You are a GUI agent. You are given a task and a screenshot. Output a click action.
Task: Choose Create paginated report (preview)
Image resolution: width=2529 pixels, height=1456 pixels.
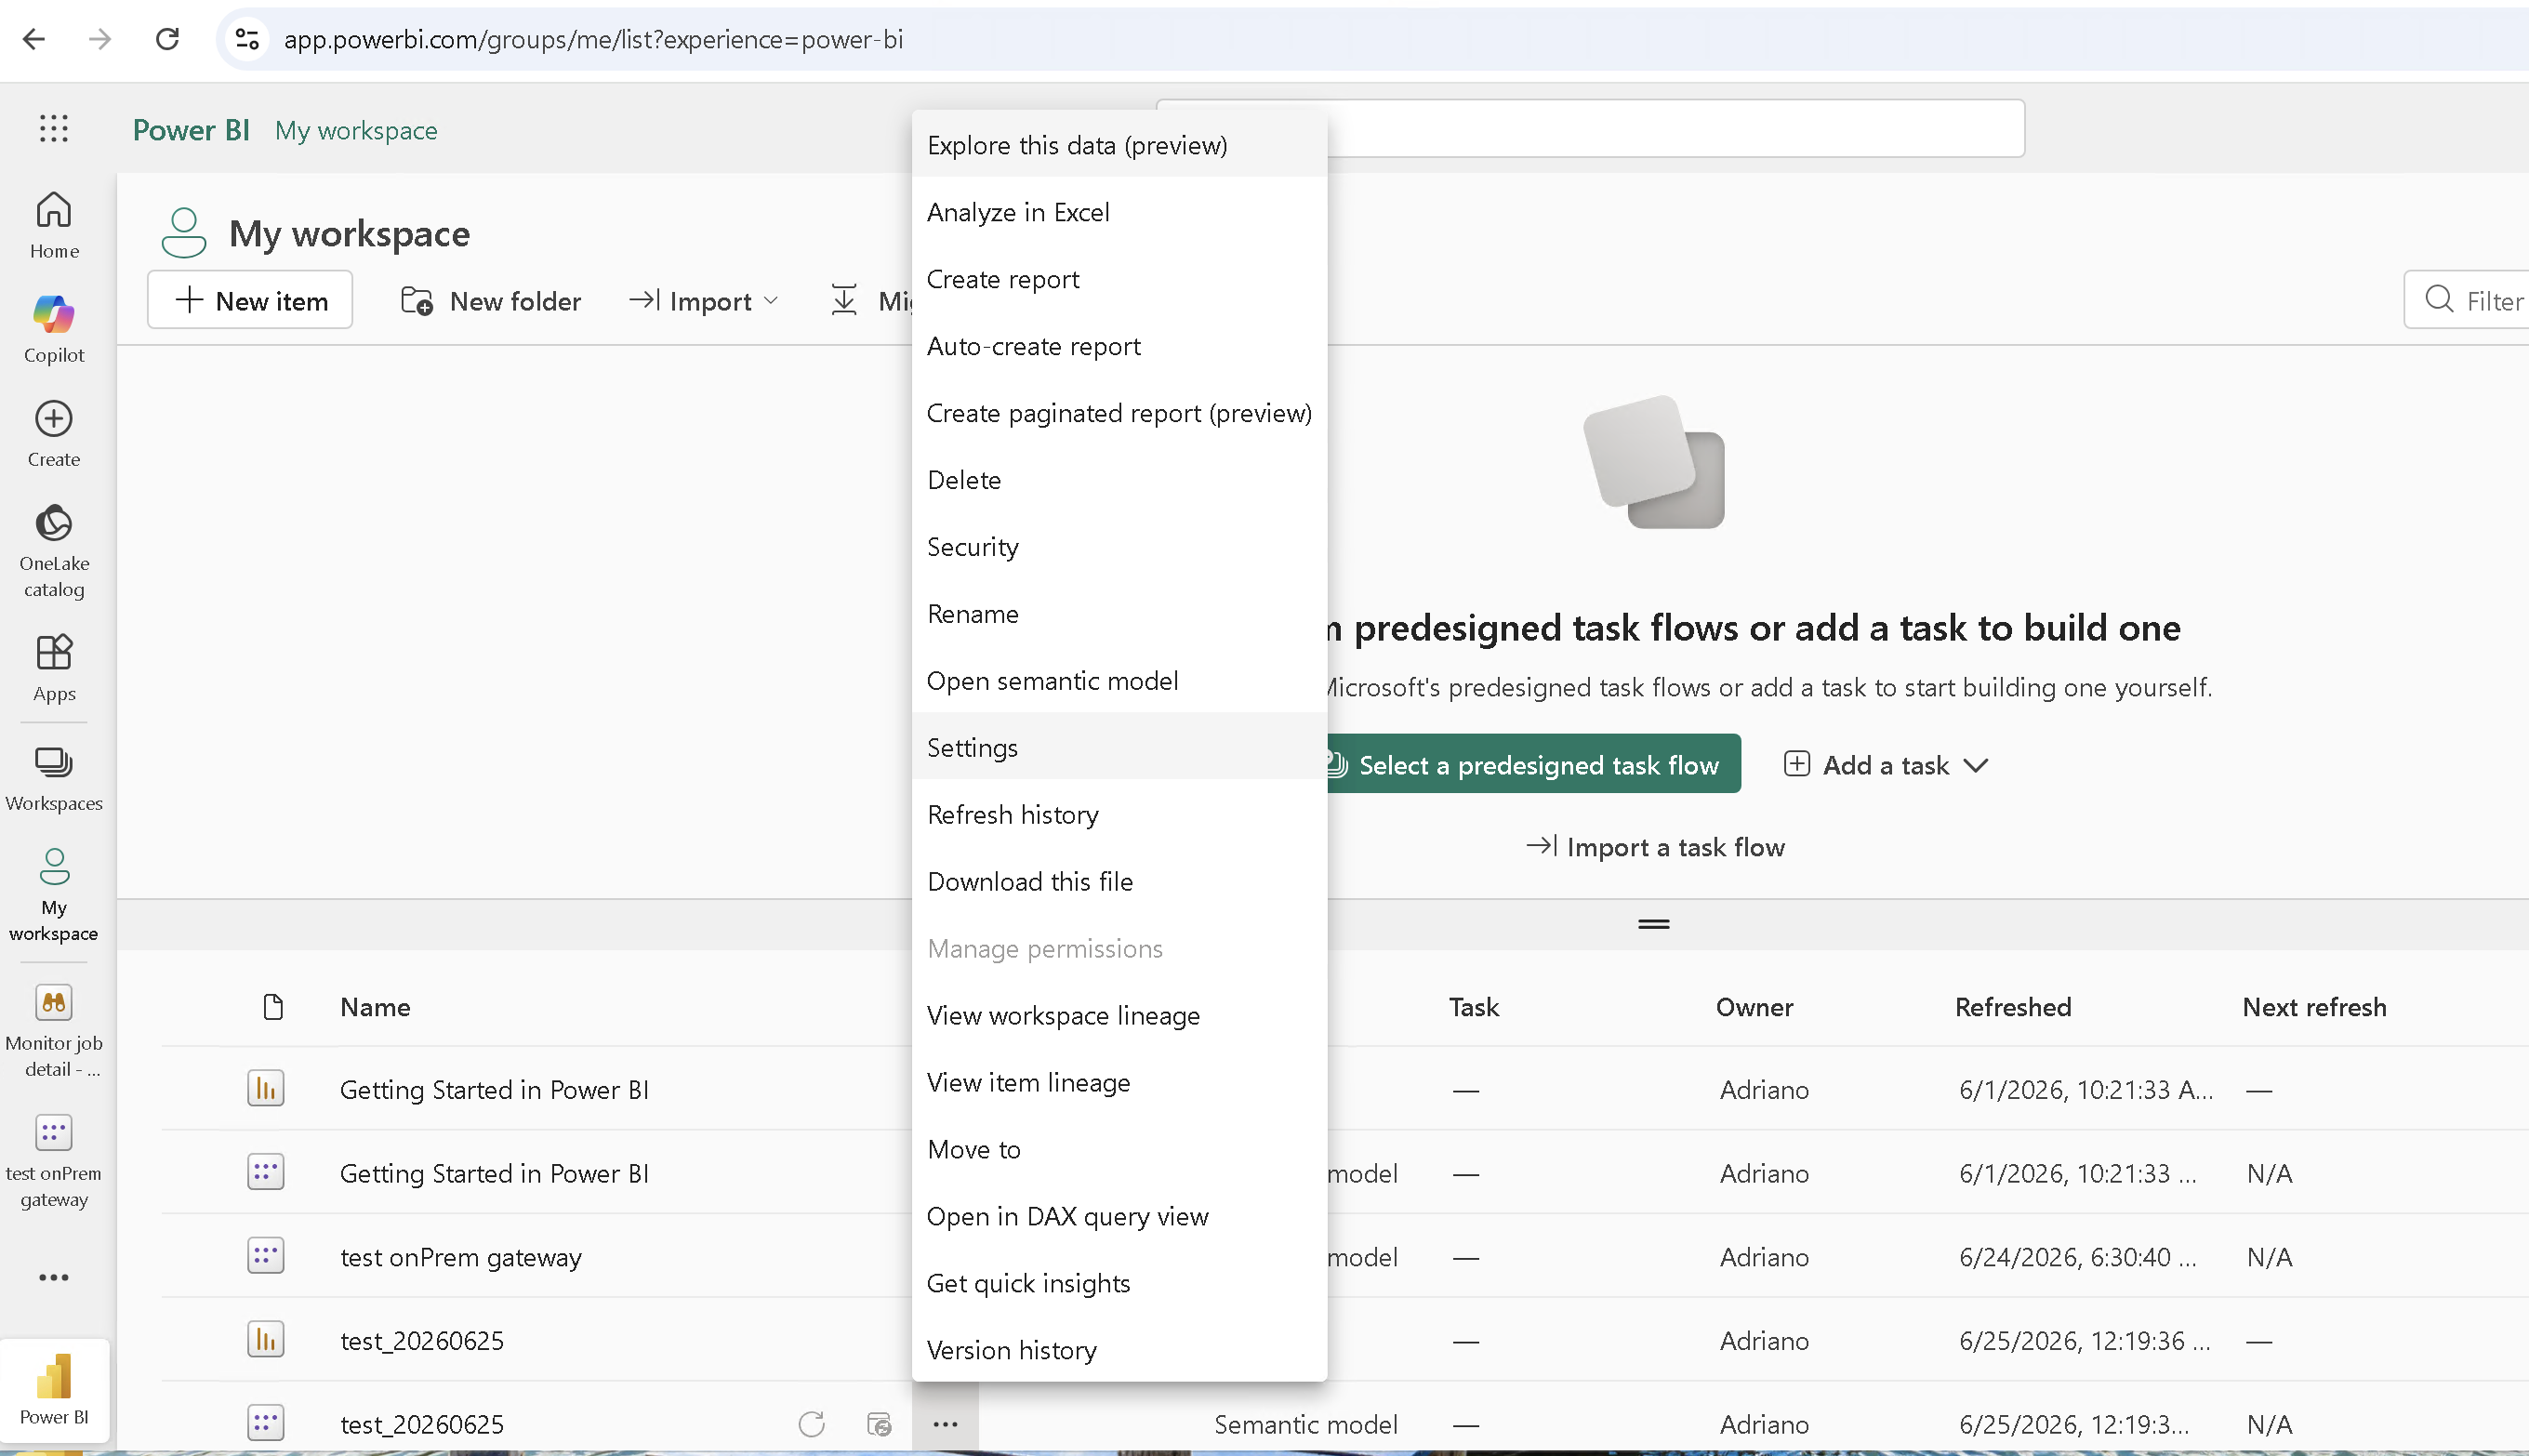[x=1119, y=413]
